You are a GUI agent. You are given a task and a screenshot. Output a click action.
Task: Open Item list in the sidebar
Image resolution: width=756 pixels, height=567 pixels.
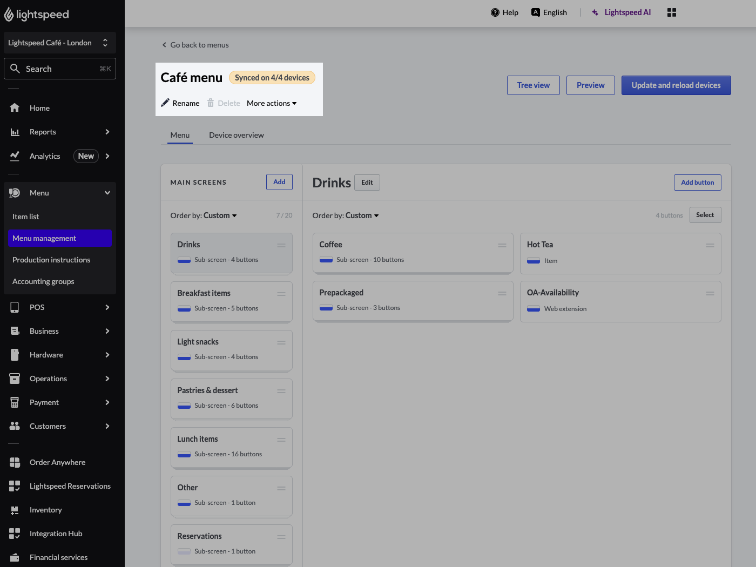[60, 217]
